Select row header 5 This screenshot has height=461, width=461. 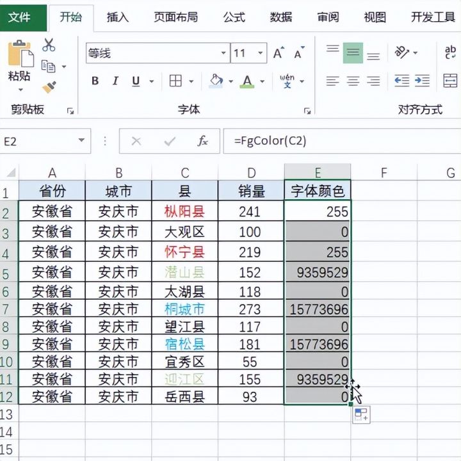click(9, 273)
